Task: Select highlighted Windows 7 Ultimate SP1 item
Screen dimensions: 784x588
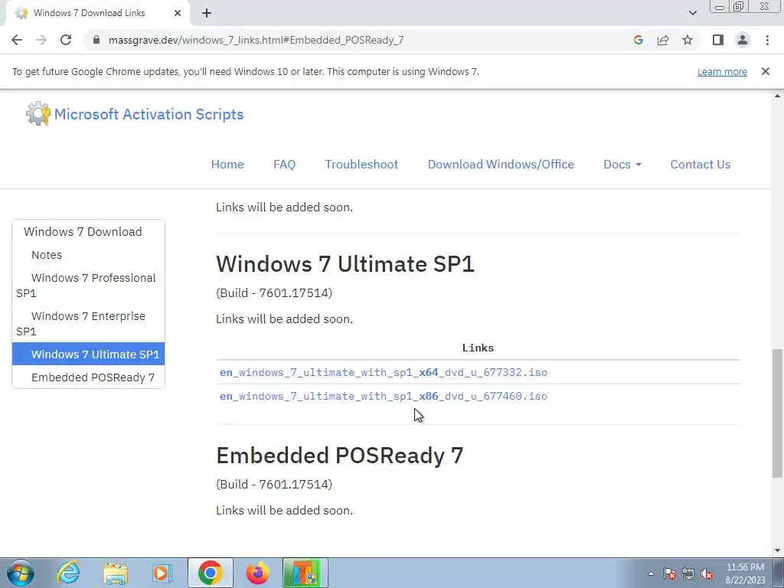Action: (x=88, y=354)
